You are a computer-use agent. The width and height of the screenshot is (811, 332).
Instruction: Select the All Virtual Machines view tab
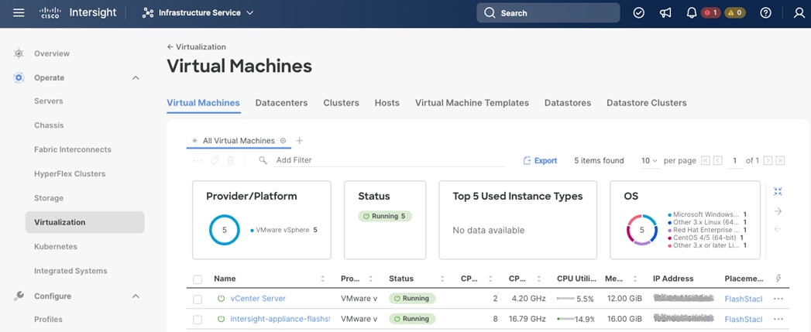(x=239, y=141)
